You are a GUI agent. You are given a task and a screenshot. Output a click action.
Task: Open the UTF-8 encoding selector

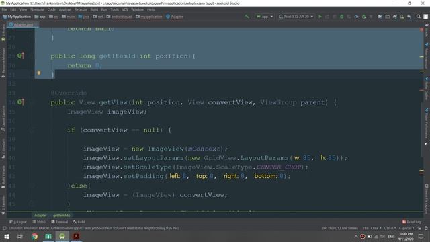[x=390, y=228]
